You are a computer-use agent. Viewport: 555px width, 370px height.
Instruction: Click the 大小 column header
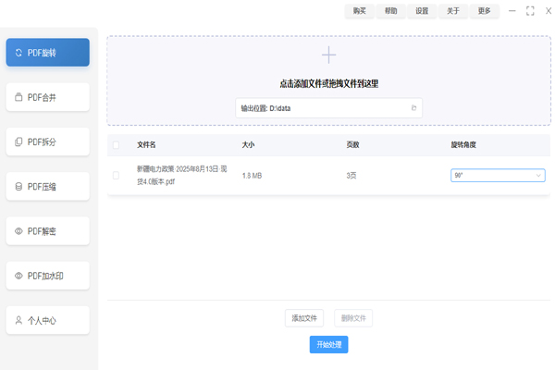pos(248,145)
